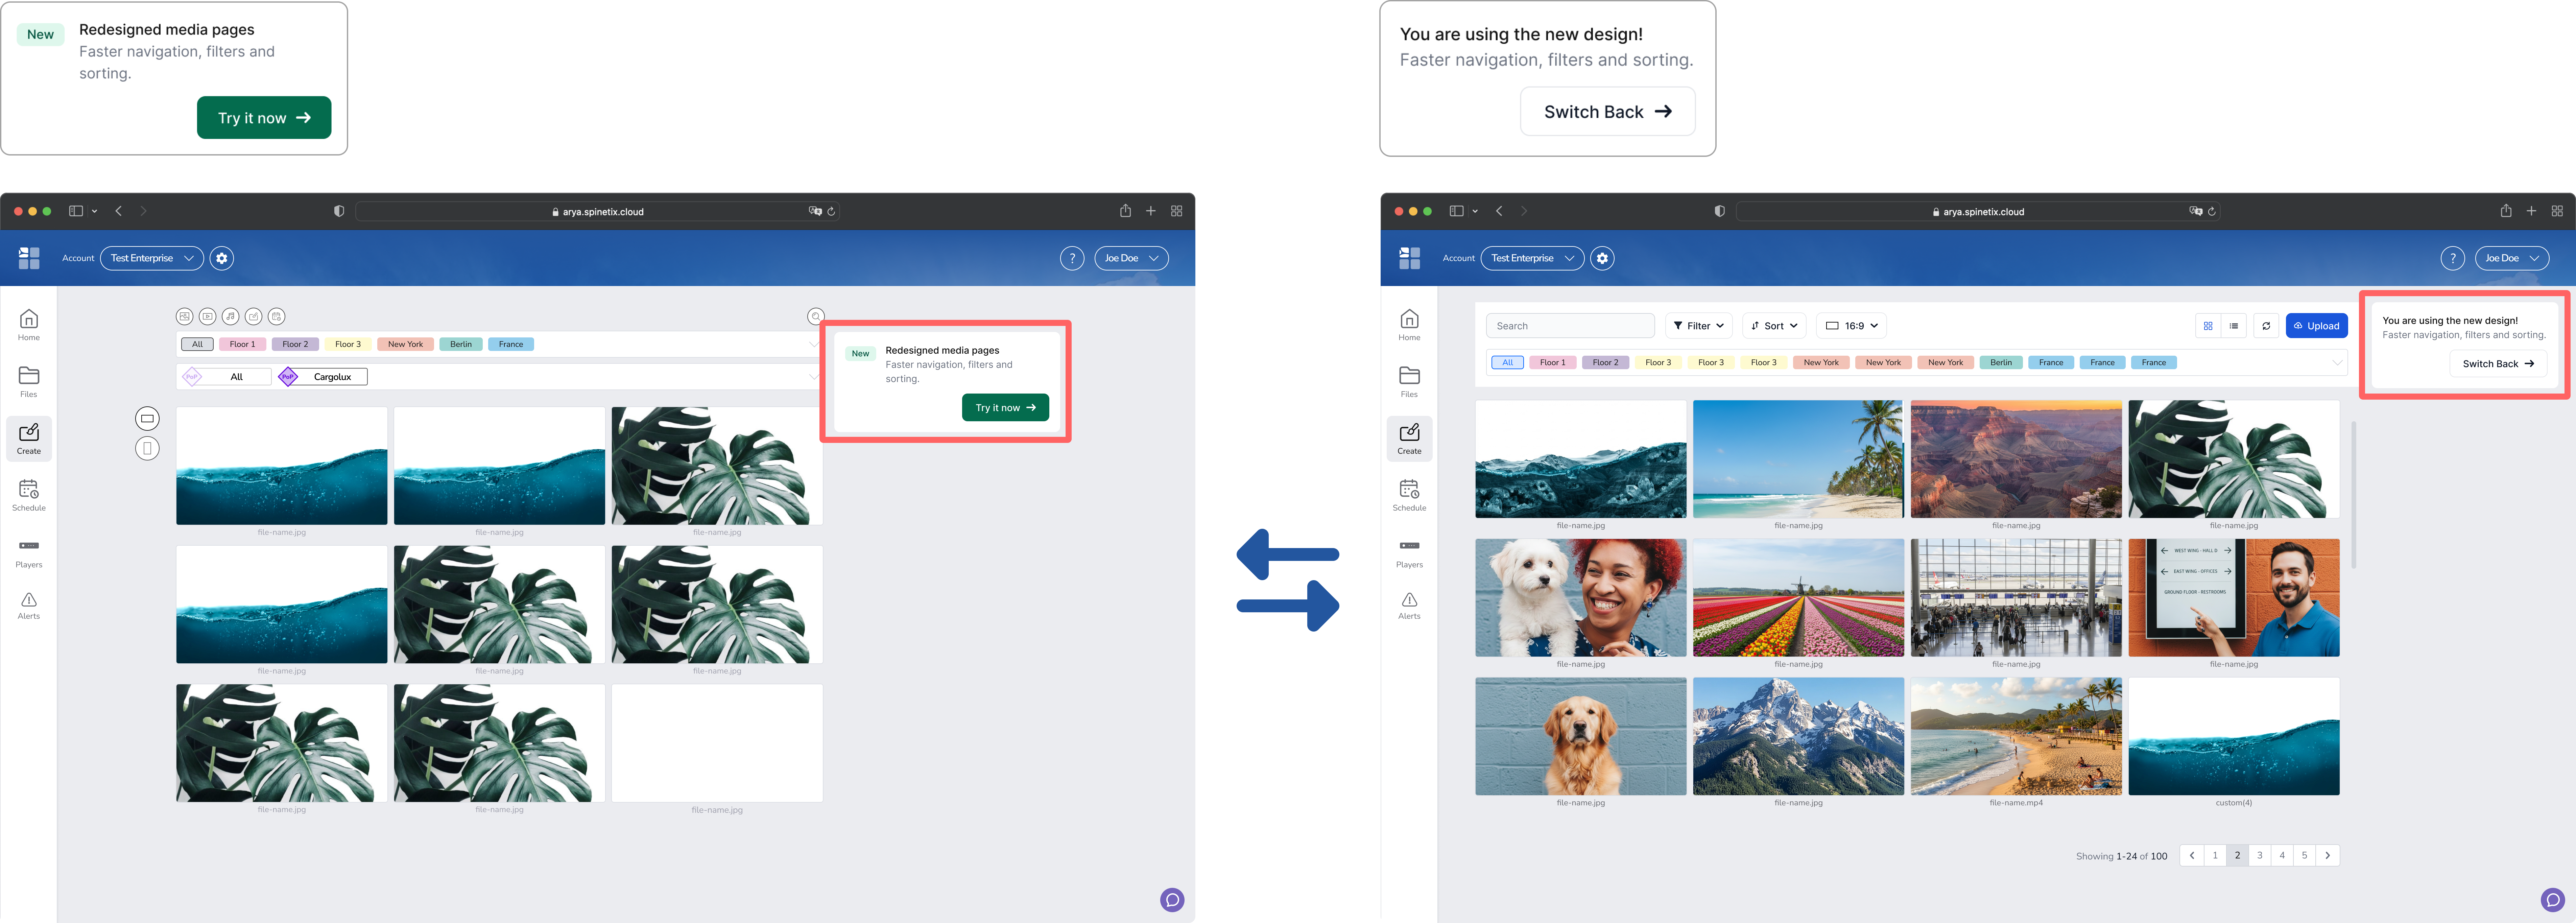Open the 16:9 aspect ratio dropdown

pos(1851,326)
